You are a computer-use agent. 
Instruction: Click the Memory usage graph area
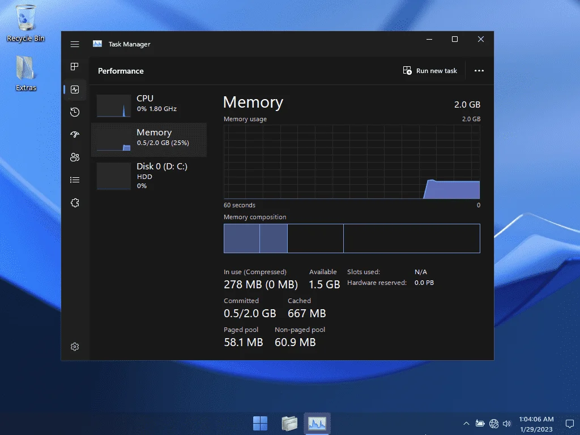coord(352,161)
